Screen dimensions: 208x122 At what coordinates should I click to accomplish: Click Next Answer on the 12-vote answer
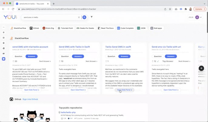coord(184,61)
